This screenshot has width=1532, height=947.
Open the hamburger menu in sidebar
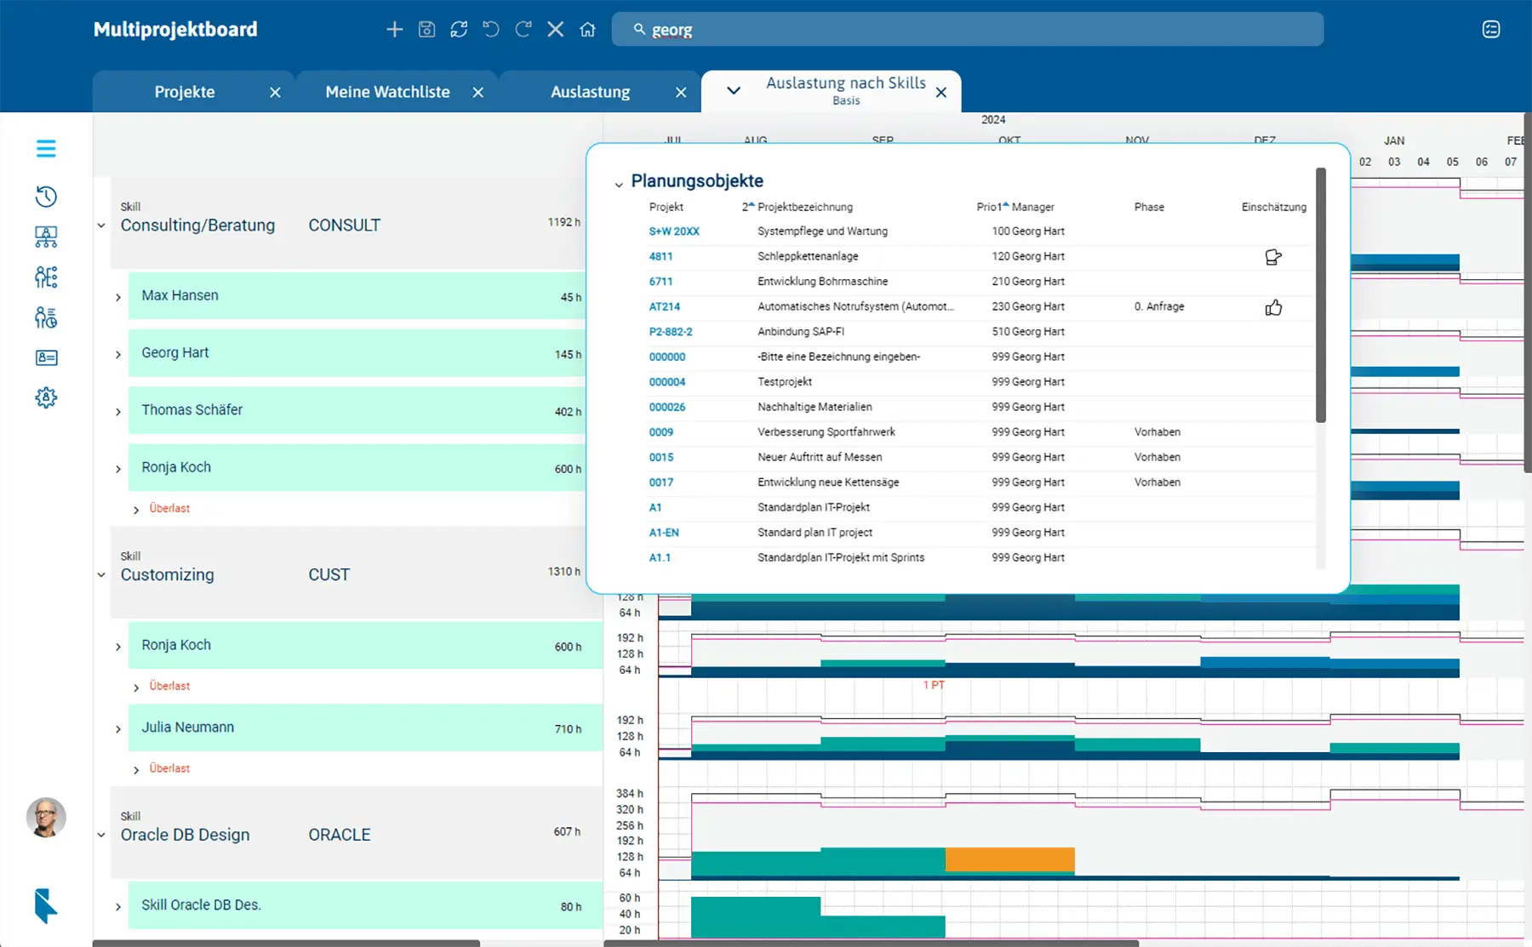click(46, 149)
